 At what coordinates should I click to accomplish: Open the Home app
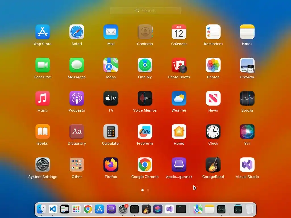[179, 131]
